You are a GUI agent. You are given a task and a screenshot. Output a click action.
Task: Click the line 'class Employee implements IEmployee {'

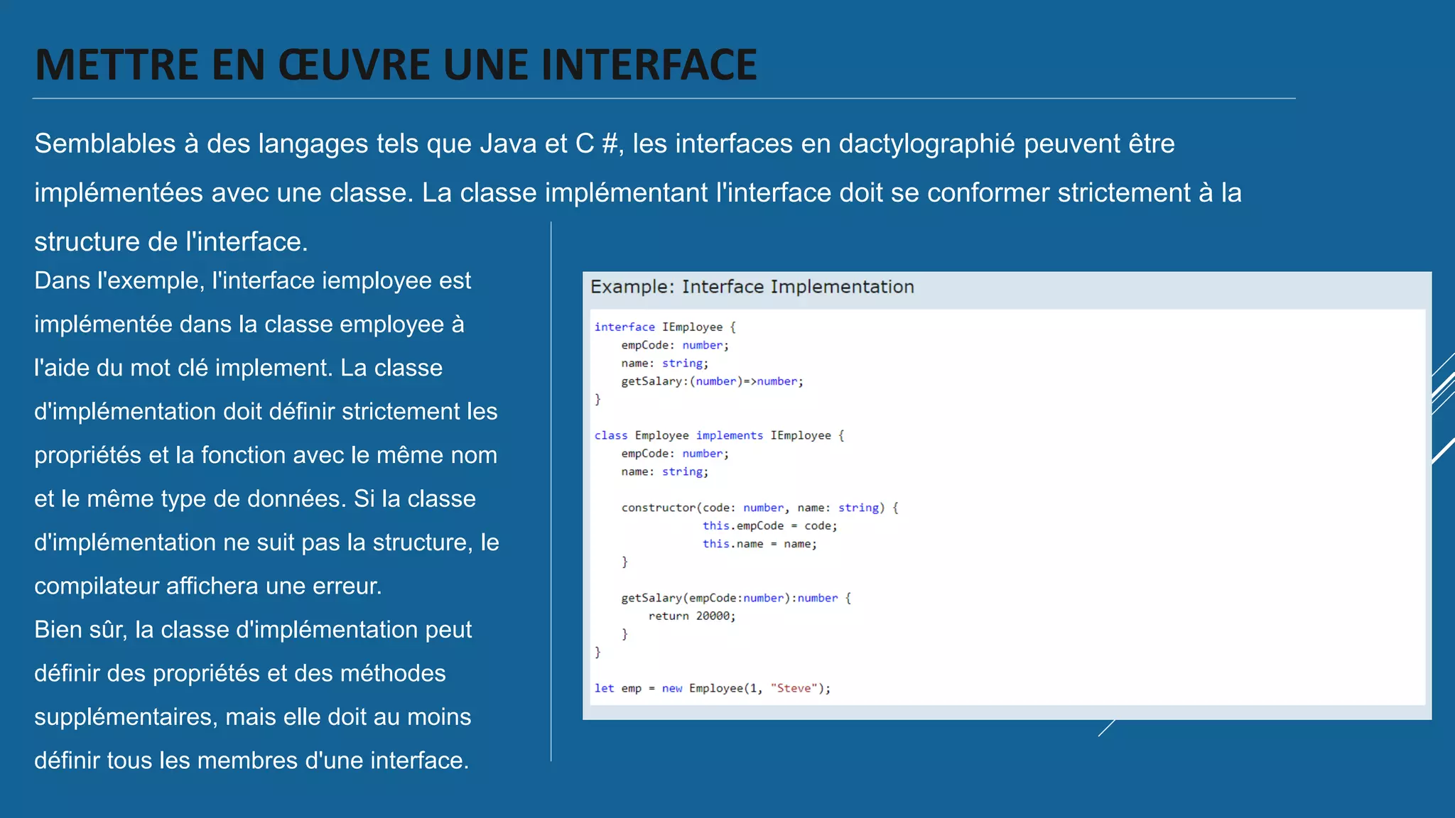pos(719,435)
